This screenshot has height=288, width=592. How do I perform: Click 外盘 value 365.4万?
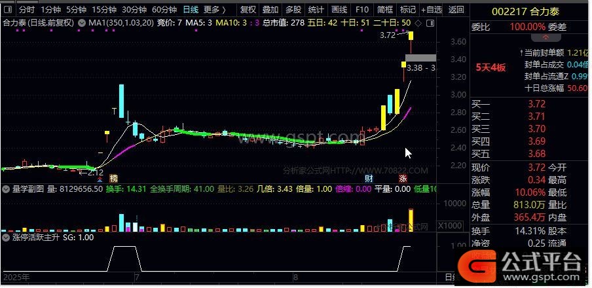point(529,217)
